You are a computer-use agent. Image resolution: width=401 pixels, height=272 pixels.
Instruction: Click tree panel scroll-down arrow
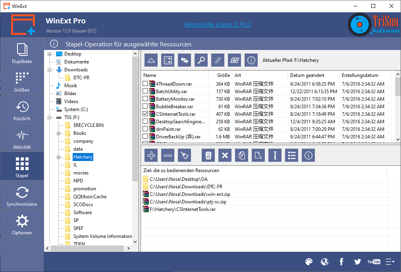point(135,241)
